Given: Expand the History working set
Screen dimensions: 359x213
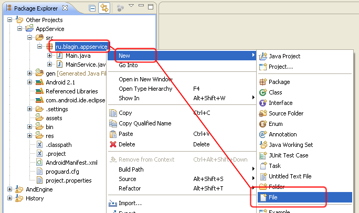Looking at the screenshot, I should (x=9, y=198).
